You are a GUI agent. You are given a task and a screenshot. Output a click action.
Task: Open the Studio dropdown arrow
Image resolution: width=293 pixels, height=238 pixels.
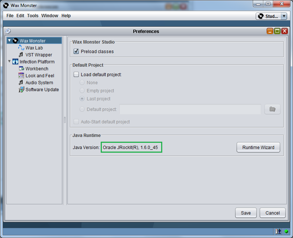click(283, 16)
